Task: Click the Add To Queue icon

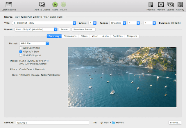Action: [42, 5]
